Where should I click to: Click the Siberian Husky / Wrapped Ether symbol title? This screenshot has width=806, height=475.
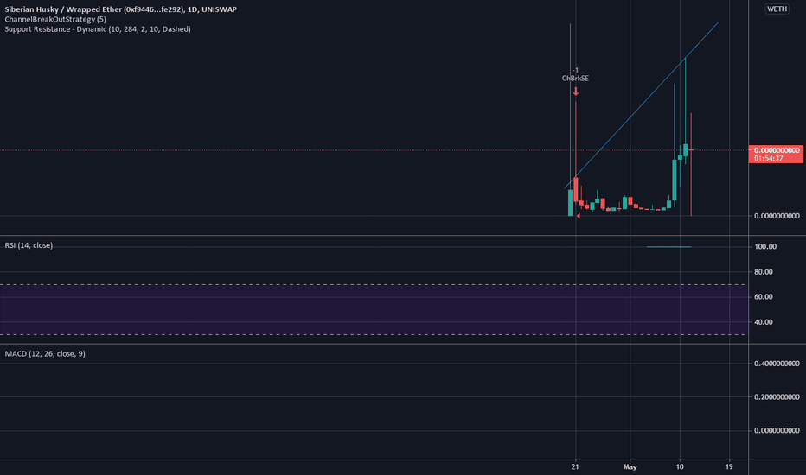click(x=121, y=9)
